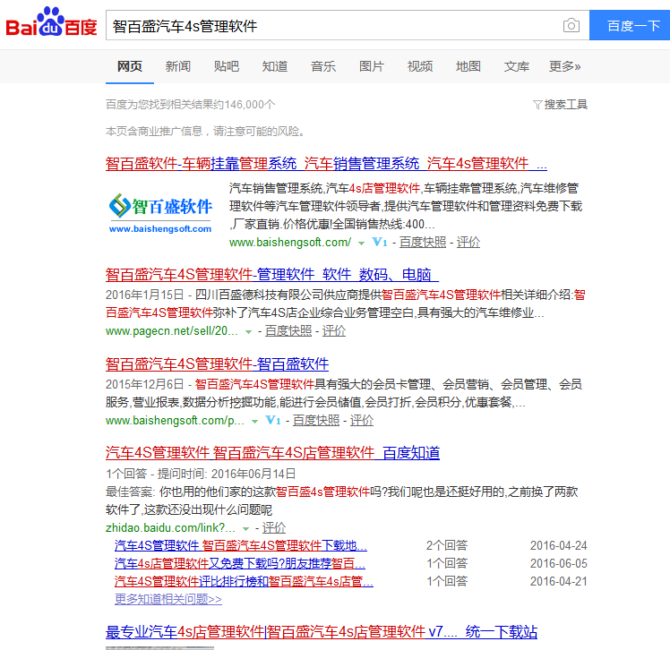Click 百度快照 for pagecn.net result
The image size is (670, 650).
(288, 331)
